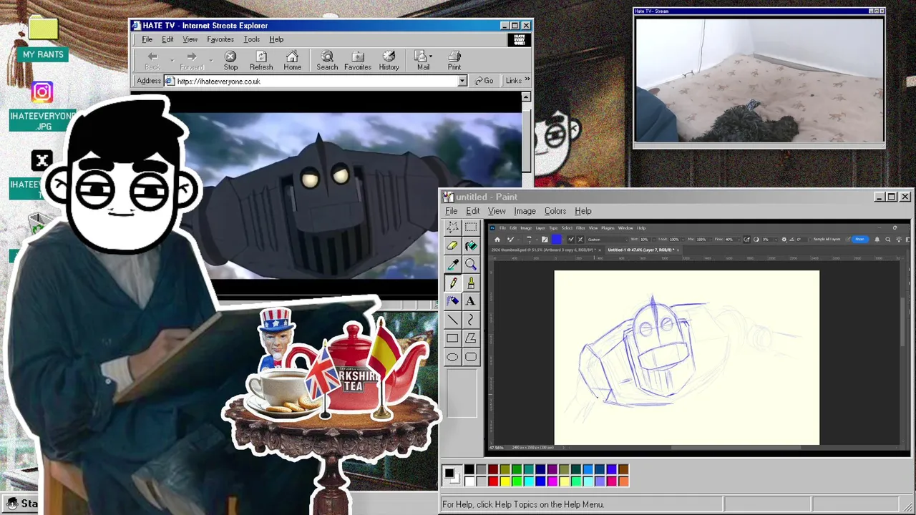The height and width of the screenshot is (515, 916).
Task: Print the page using the Print icon
Action: click(x=454, y=61)
